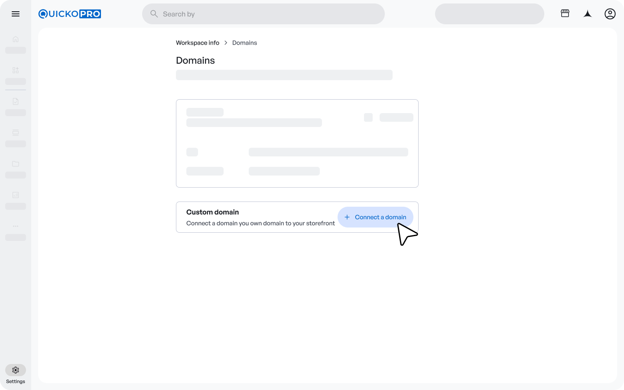This screenshot has width=624, height=390.
Task: Open the apps grid sidebar icon
Action: (16, 70)
